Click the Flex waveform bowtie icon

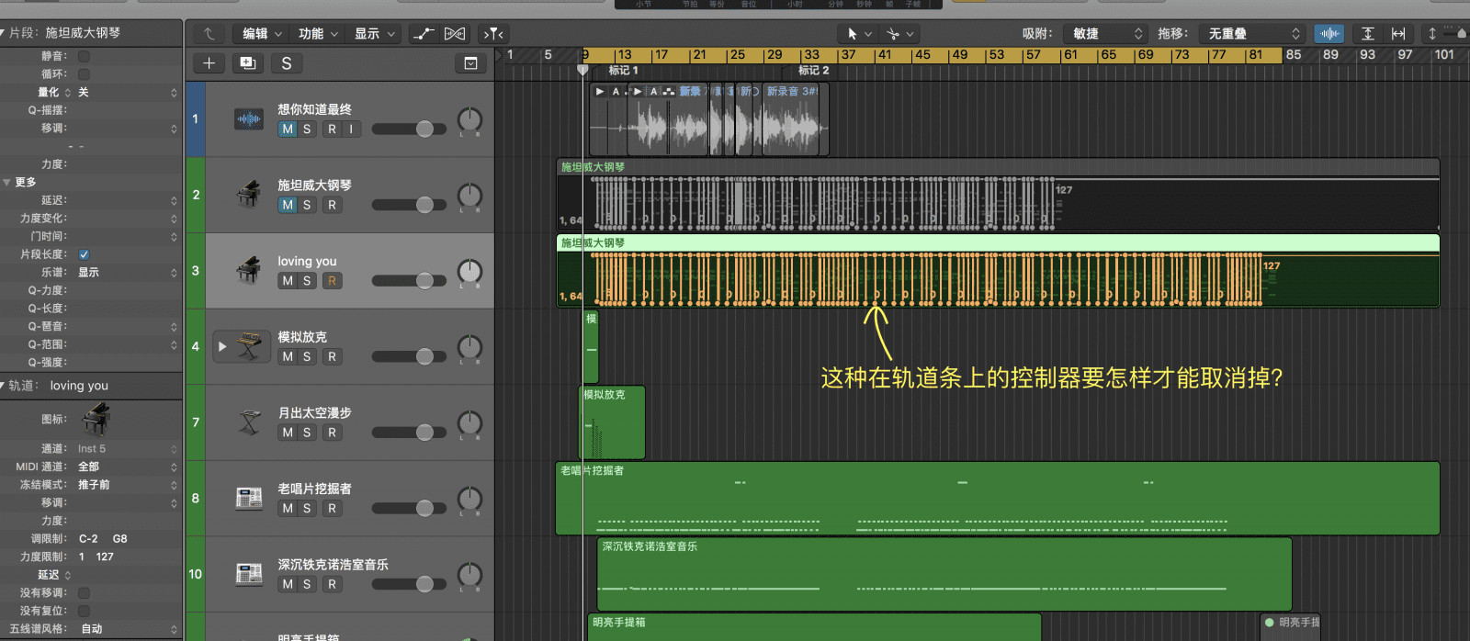(455, 34)
